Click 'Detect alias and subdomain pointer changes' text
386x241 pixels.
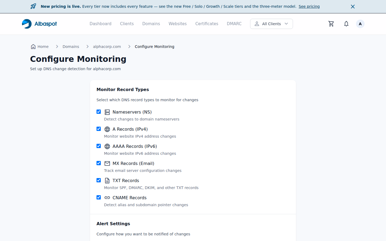tap(146, 205)
